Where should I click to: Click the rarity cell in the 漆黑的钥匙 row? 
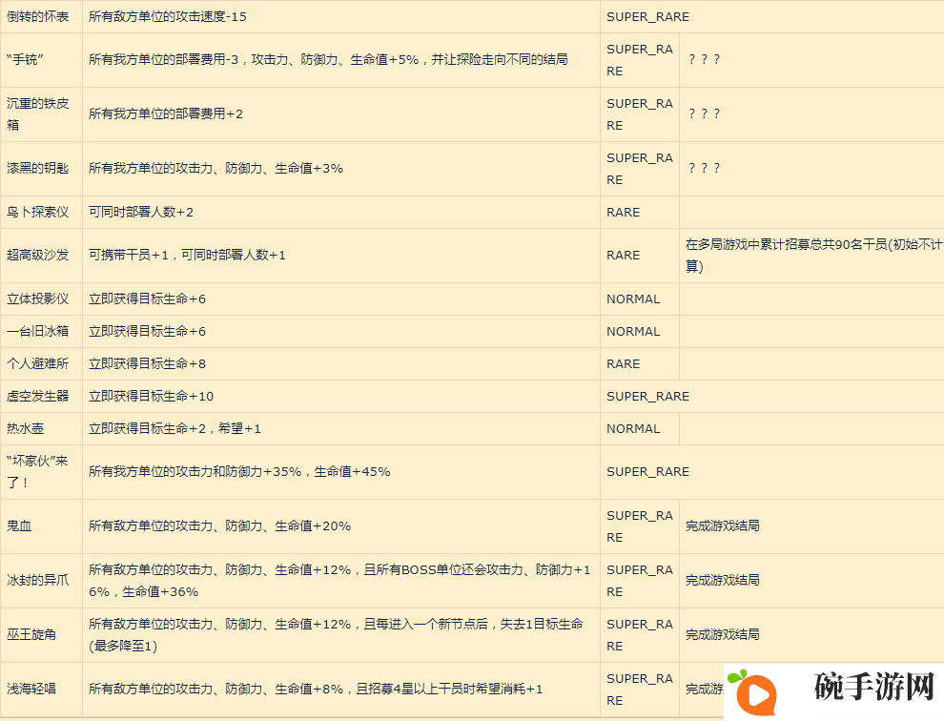(640, 169)
